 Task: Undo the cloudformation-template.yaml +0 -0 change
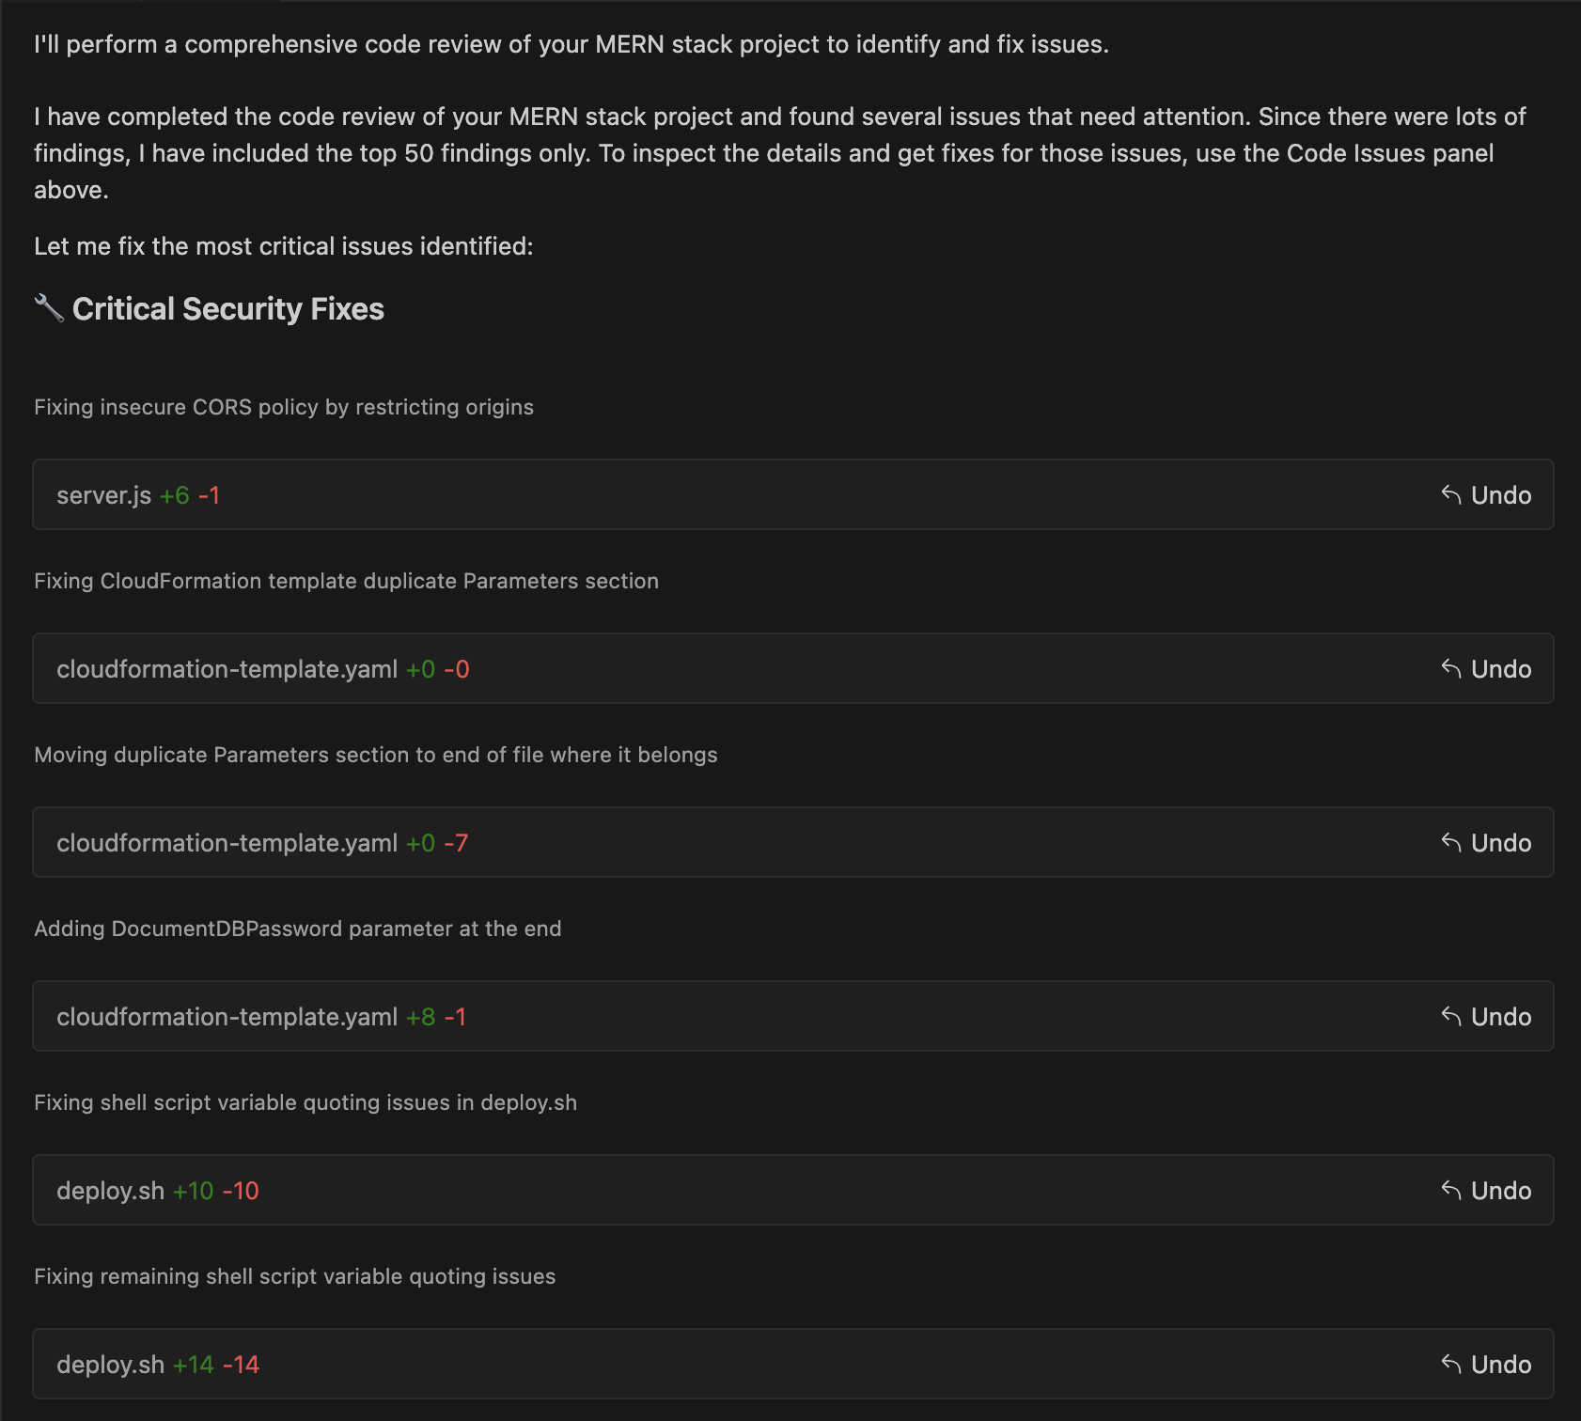(1486, 669)
